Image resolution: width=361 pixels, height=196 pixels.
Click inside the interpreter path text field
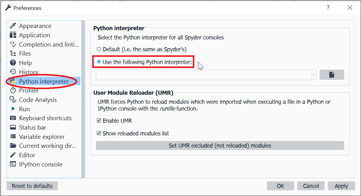[204, 75]
